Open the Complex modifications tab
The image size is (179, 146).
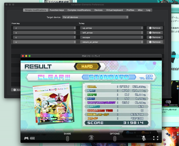pos(79,10)
